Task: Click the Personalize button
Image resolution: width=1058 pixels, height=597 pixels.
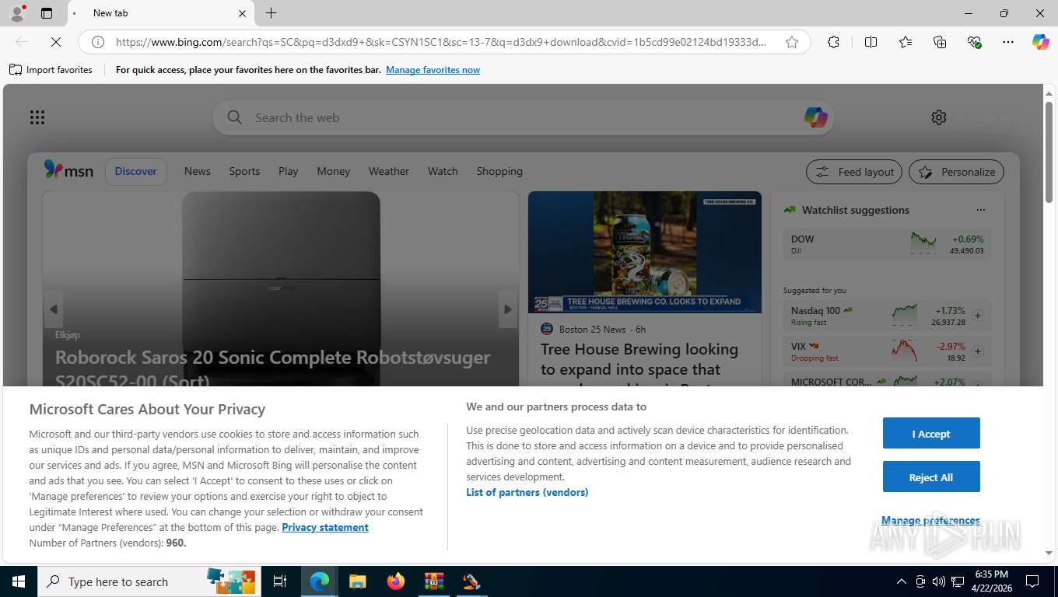Action: (x=957, y=172)
